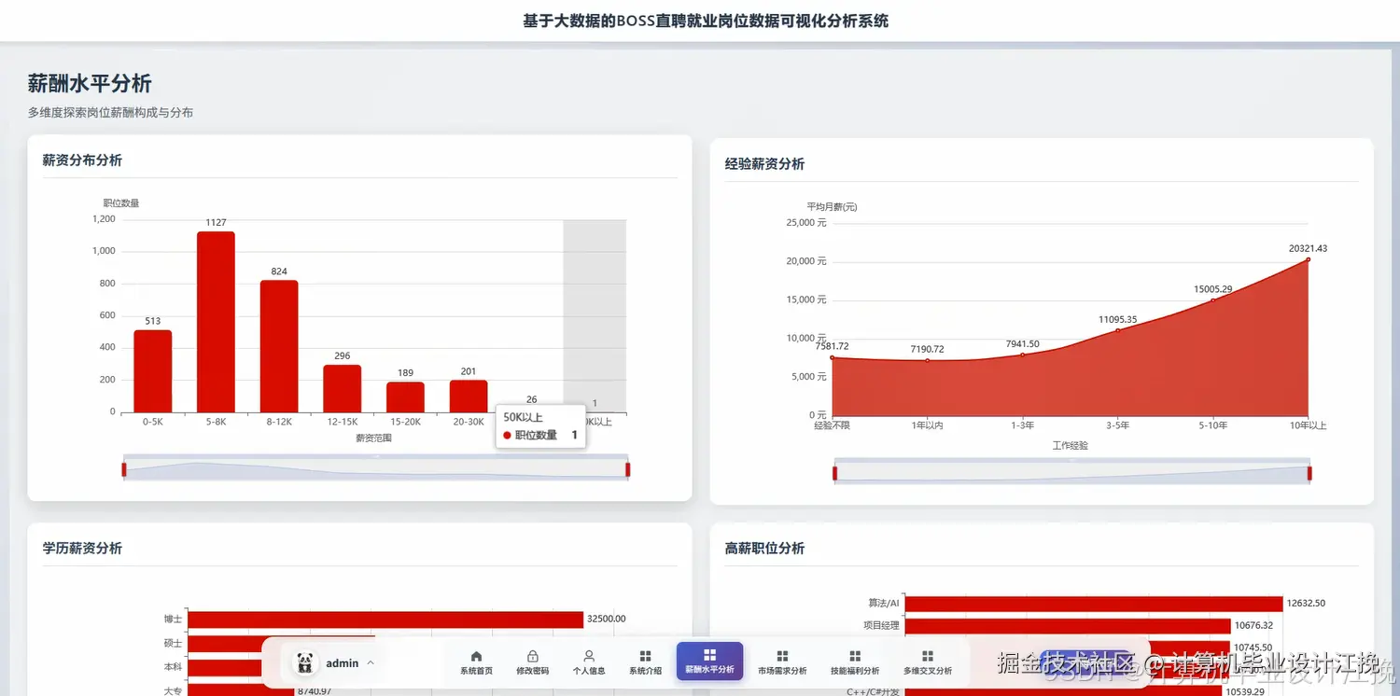The height and width of the screenshot is (696, 1400).
Task: Click the 1年以内 x-axis label
Action: (x=927, y=425)
